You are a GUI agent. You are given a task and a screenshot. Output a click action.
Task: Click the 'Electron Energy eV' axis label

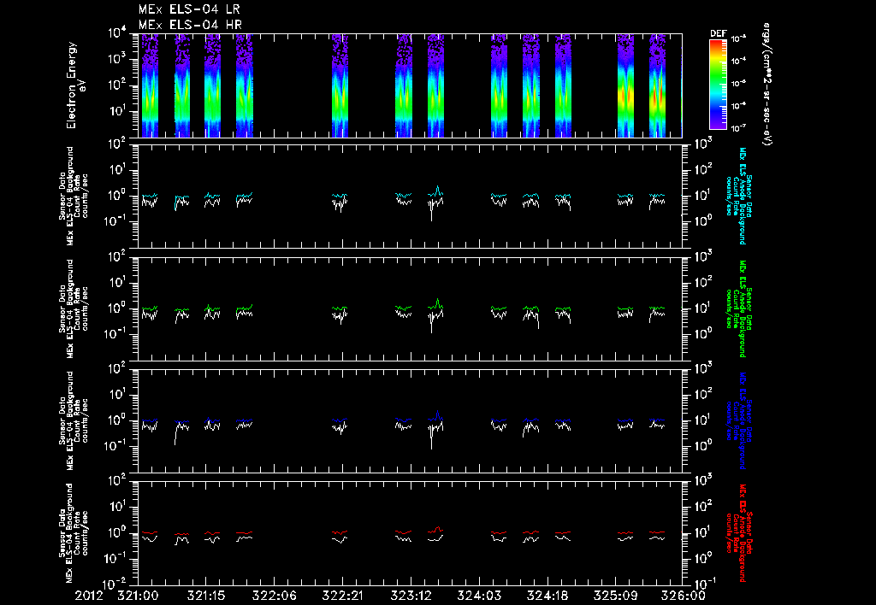[x=75, y=85]
